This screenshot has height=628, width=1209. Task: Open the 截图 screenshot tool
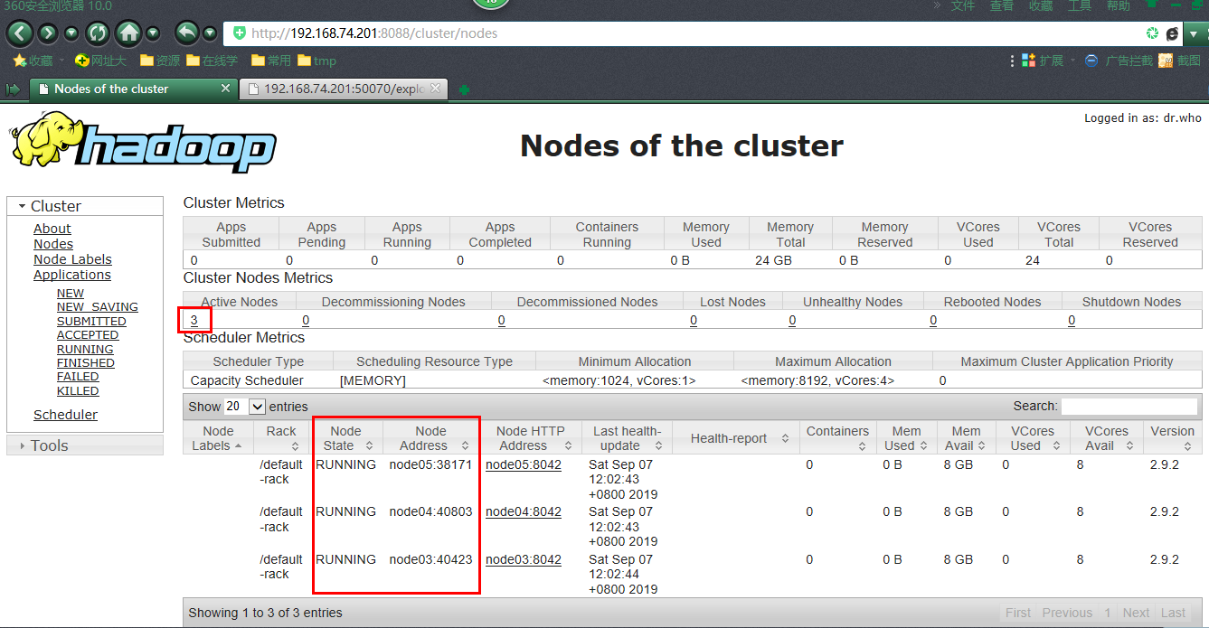click(x=1179, y=61)
